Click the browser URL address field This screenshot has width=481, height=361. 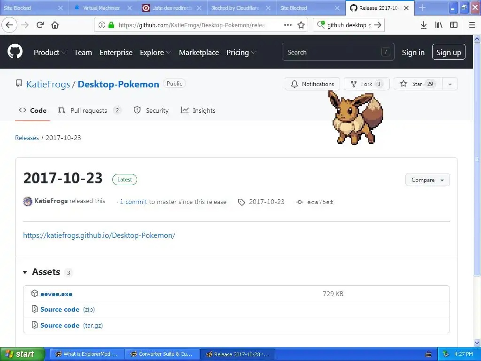[192, 25]
